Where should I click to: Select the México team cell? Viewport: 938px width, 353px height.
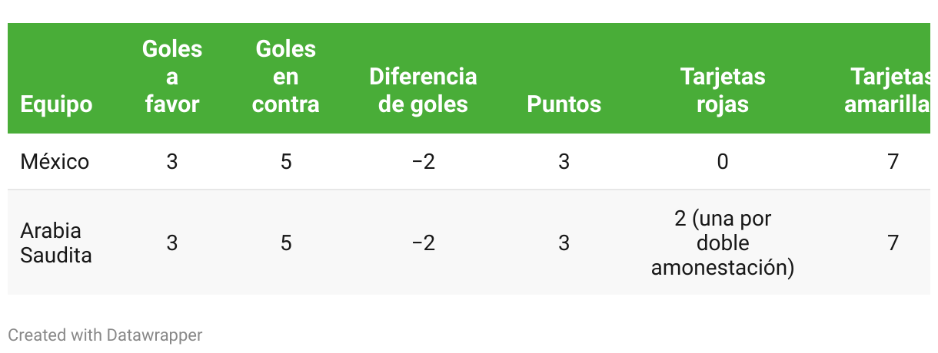click(55, 162)
